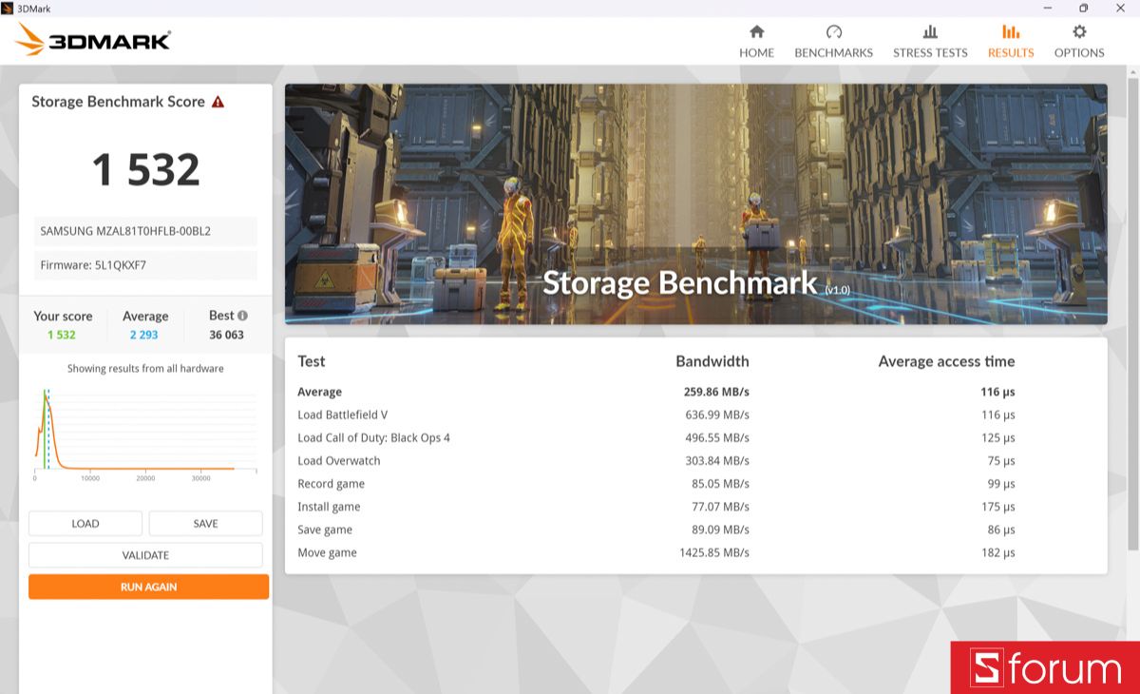Click SAMSUNG MZAL81T0HFLB-00BL2 drive name
Image resolution: width=1140 pixels, height=694 pixels.
(125, 231)
